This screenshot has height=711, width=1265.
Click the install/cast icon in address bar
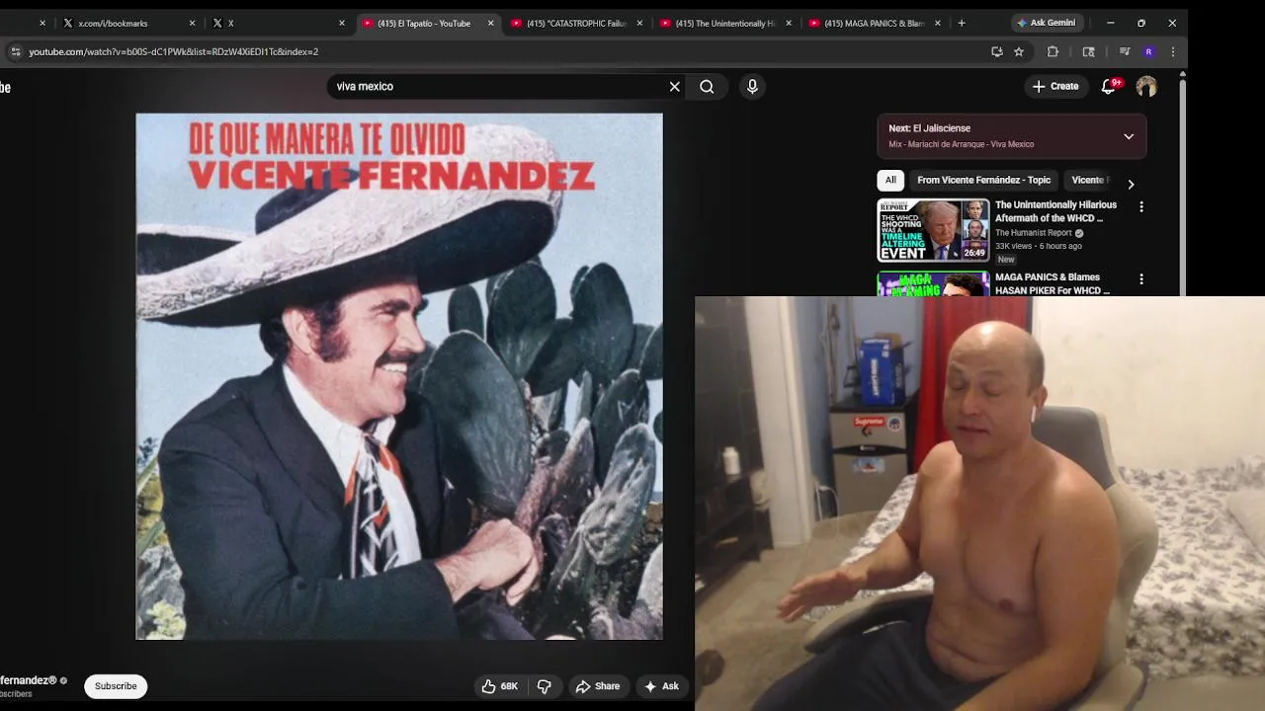pyautogui.click(x=997, y=51)
